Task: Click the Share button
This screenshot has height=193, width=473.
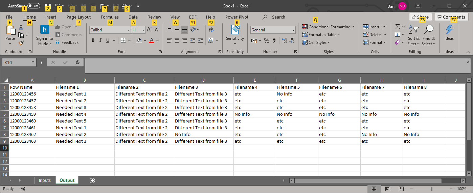Action: tap(420, 17)
